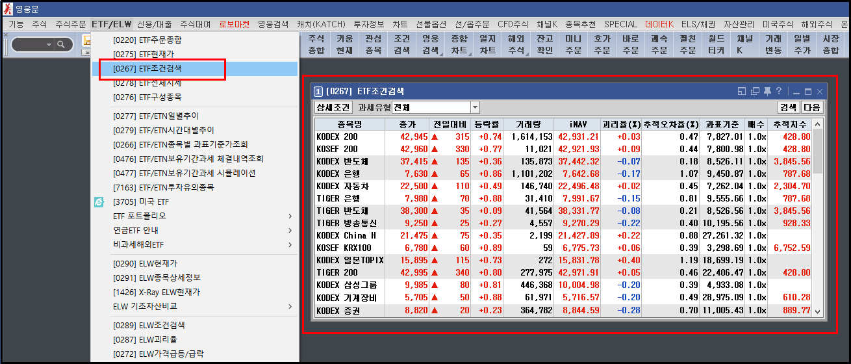This screenshot has width=851, height=364.
Task: Open the 과세유형 전체 dropdown
Action: coord(475,107)
